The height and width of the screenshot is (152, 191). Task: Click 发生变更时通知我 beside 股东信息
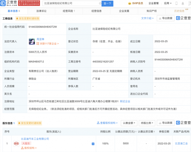[30, 123]
